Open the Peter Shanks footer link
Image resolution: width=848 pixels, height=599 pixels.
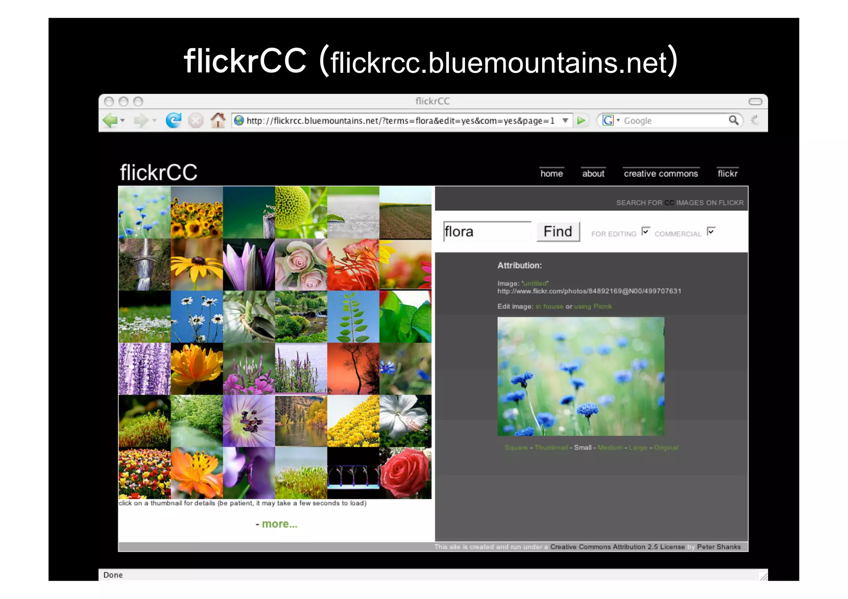click(719, 547)
